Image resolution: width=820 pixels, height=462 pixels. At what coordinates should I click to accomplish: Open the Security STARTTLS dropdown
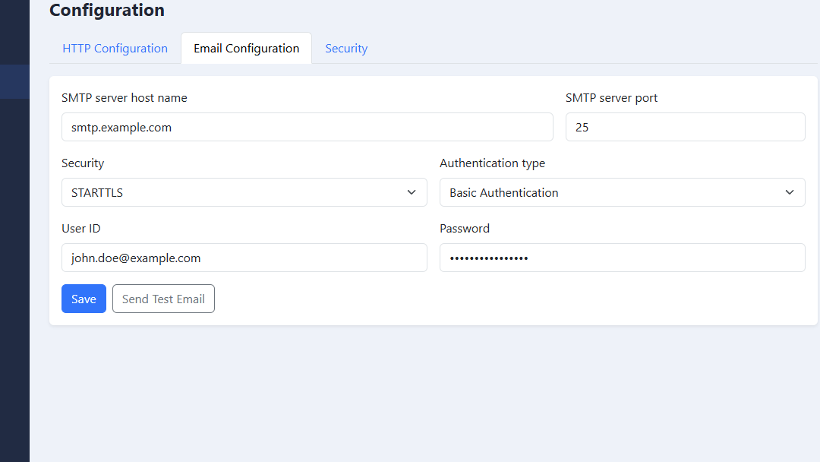pyautogui.click(x=244, y=192)
